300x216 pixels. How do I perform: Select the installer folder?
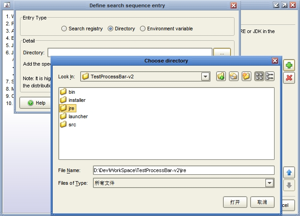coord(73,100)
